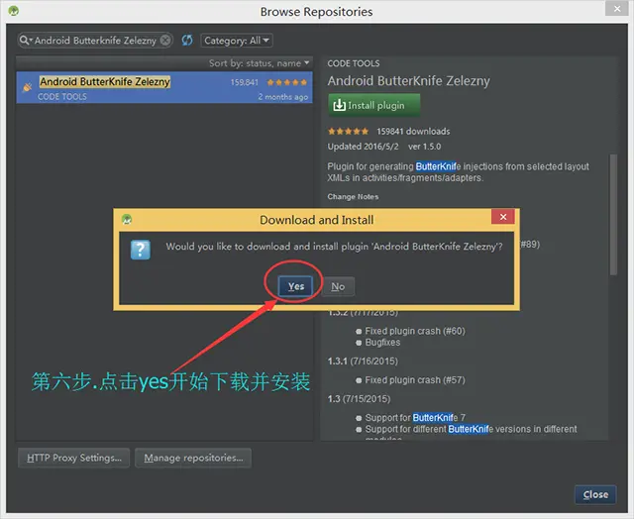Select Android ButterKnife Zelezny list row
Image resolution: width=634 pixels, height=519 pixels.
point(164,88)
